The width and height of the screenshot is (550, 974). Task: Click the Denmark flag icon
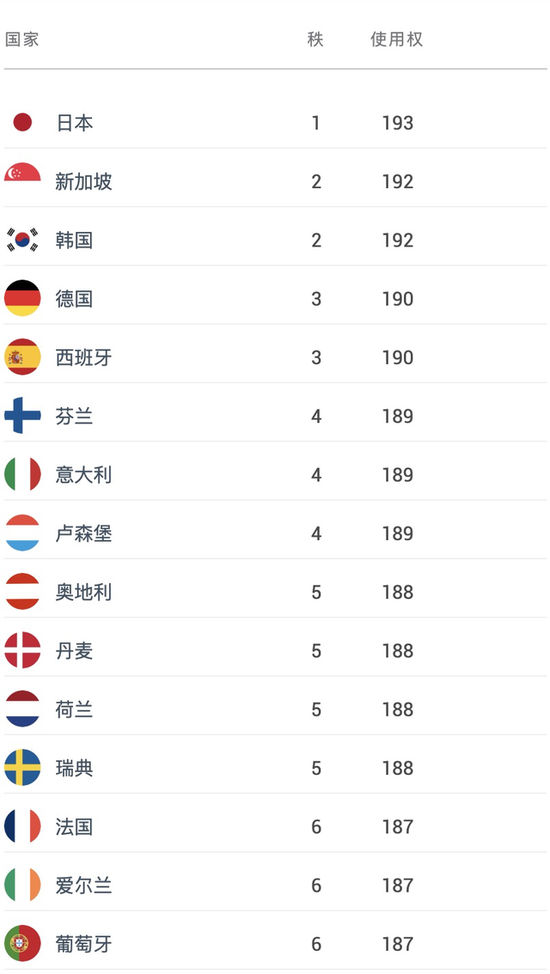(22, 650)
